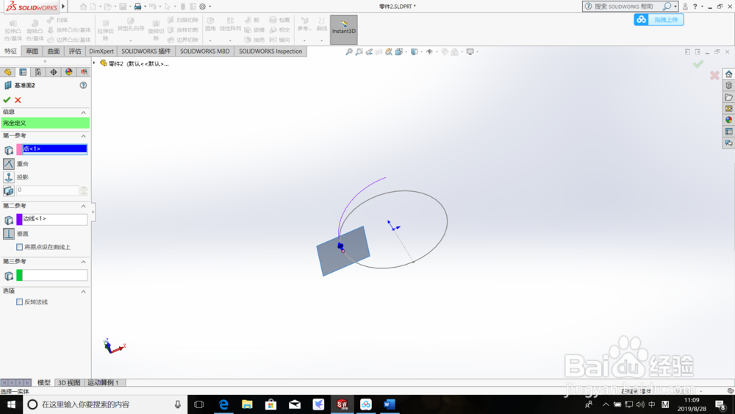Switch to the 模型 bottom tab
This screenshot has width=735, height=414.
[x=43, y=382]
